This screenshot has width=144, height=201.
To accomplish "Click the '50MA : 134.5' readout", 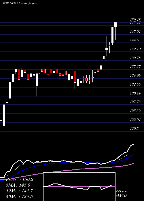I will (x=19, y=197).
